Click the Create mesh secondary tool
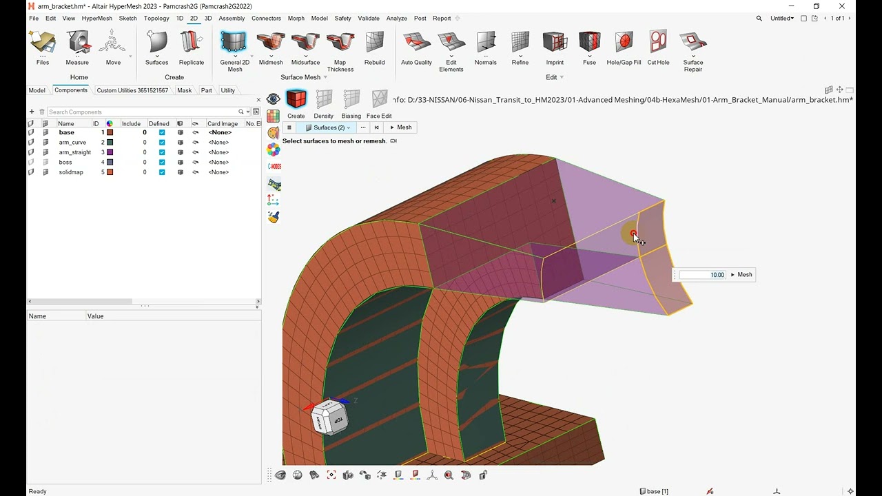 [296, 104]
